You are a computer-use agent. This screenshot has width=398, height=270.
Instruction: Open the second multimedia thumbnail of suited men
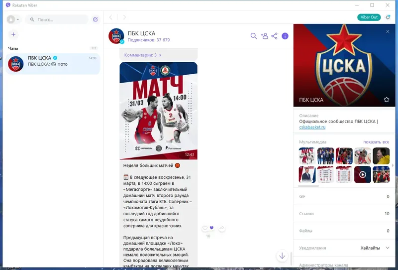[325, 156]
